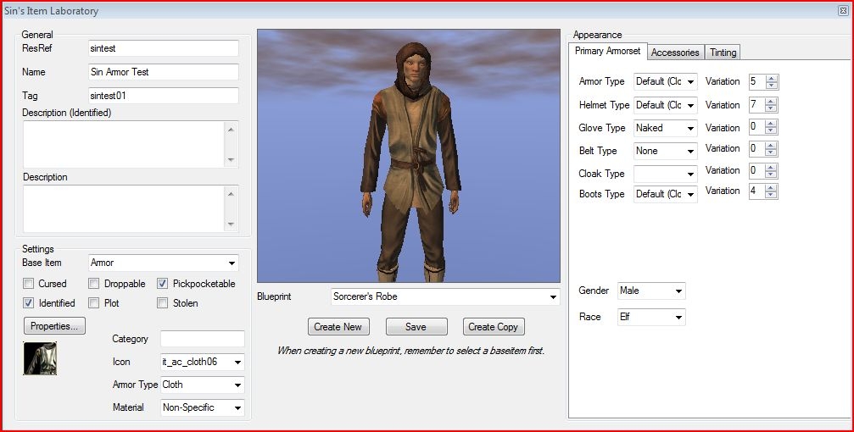Open the Base Item dropdown

(x=232, y=263)
